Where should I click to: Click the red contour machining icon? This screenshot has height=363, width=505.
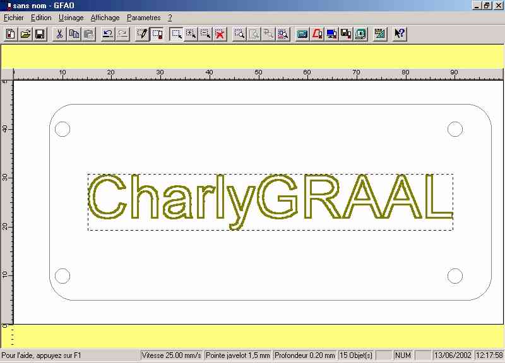(317, 34)
